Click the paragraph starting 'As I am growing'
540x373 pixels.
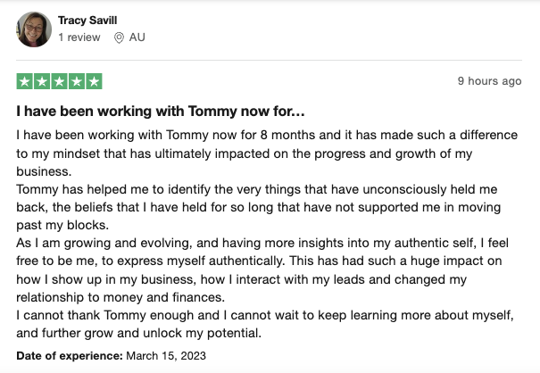click(x=262, y=269)
